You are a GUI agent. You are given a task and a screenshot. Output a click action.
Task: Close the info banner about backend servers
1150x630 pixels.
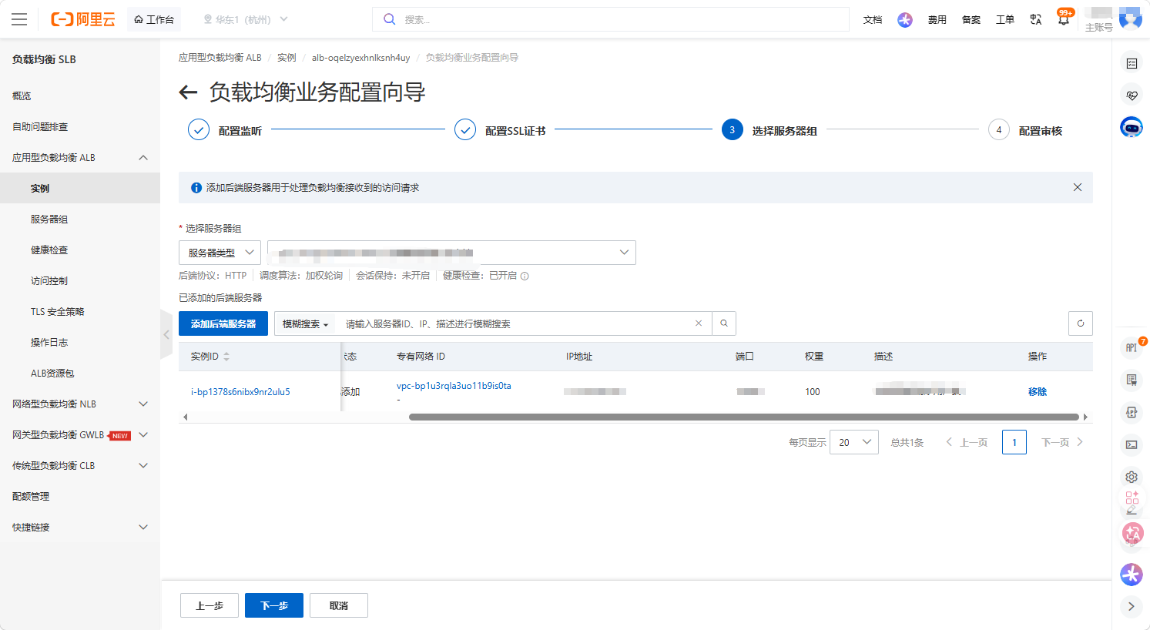[x=1078, y=187]
